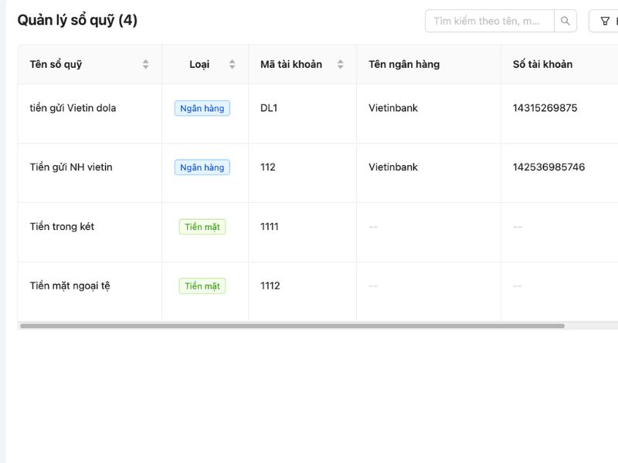The height and width of the screenshot is (463, 618).
Task: Select the Tiền gửi NH vietin row name
Action: tap(71, 167)
